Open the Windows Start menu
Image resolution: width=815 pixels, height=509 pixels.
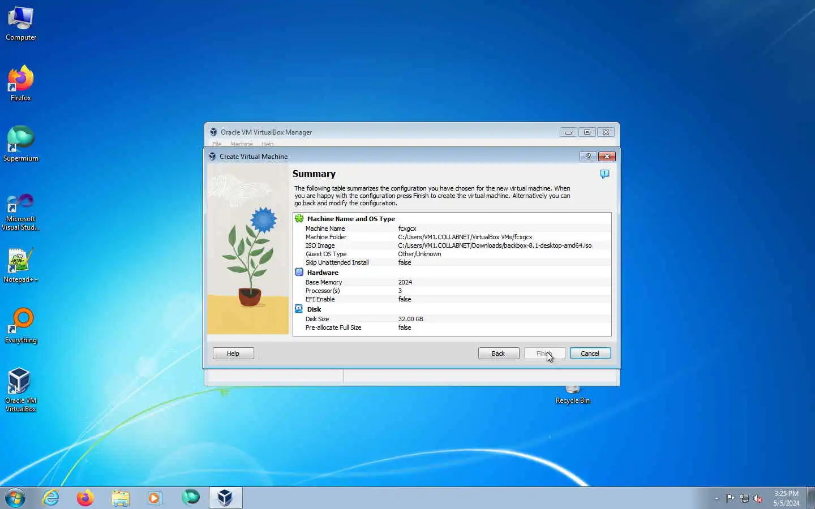click(x=15, y=498)
